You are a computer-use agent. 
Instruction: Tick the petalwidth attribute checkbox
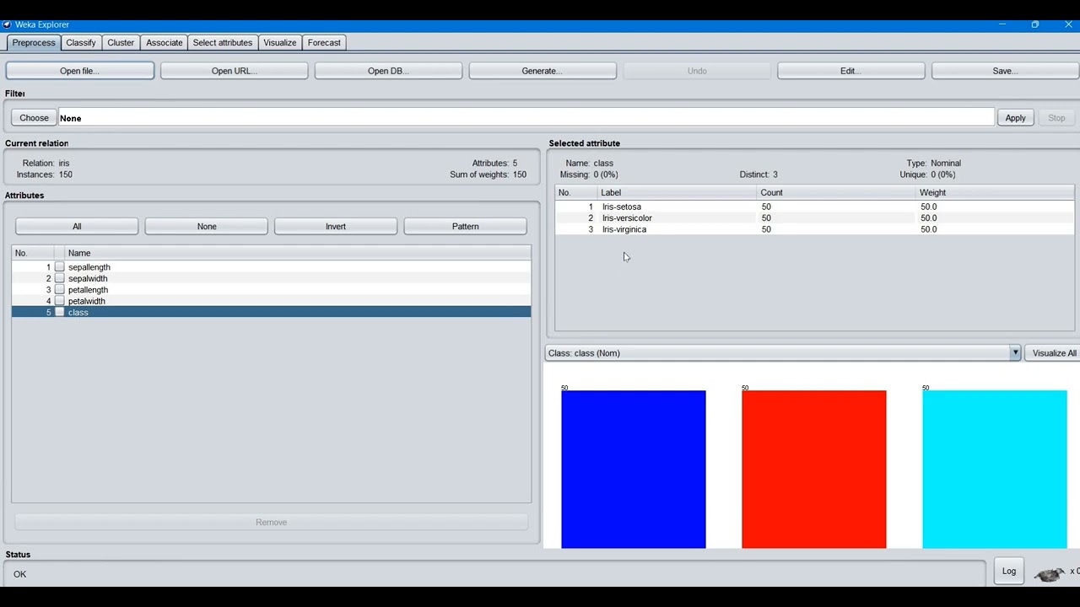(60, 301)
